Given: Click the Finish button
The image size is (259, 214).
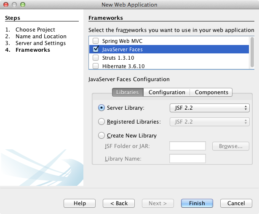Looking at the screenshot, I should pyautogui.click(x=197, y=203).
